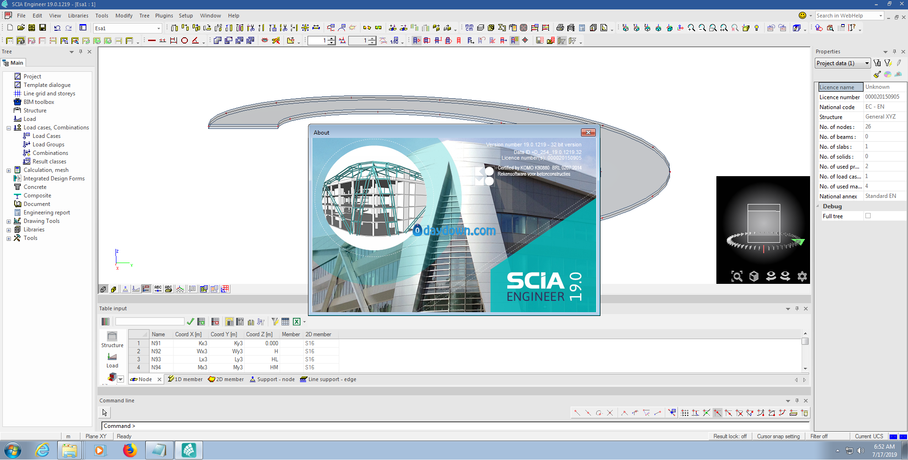908x460 pixels.
Task: Expand the Tools tree node
Action: coord(9,239)
